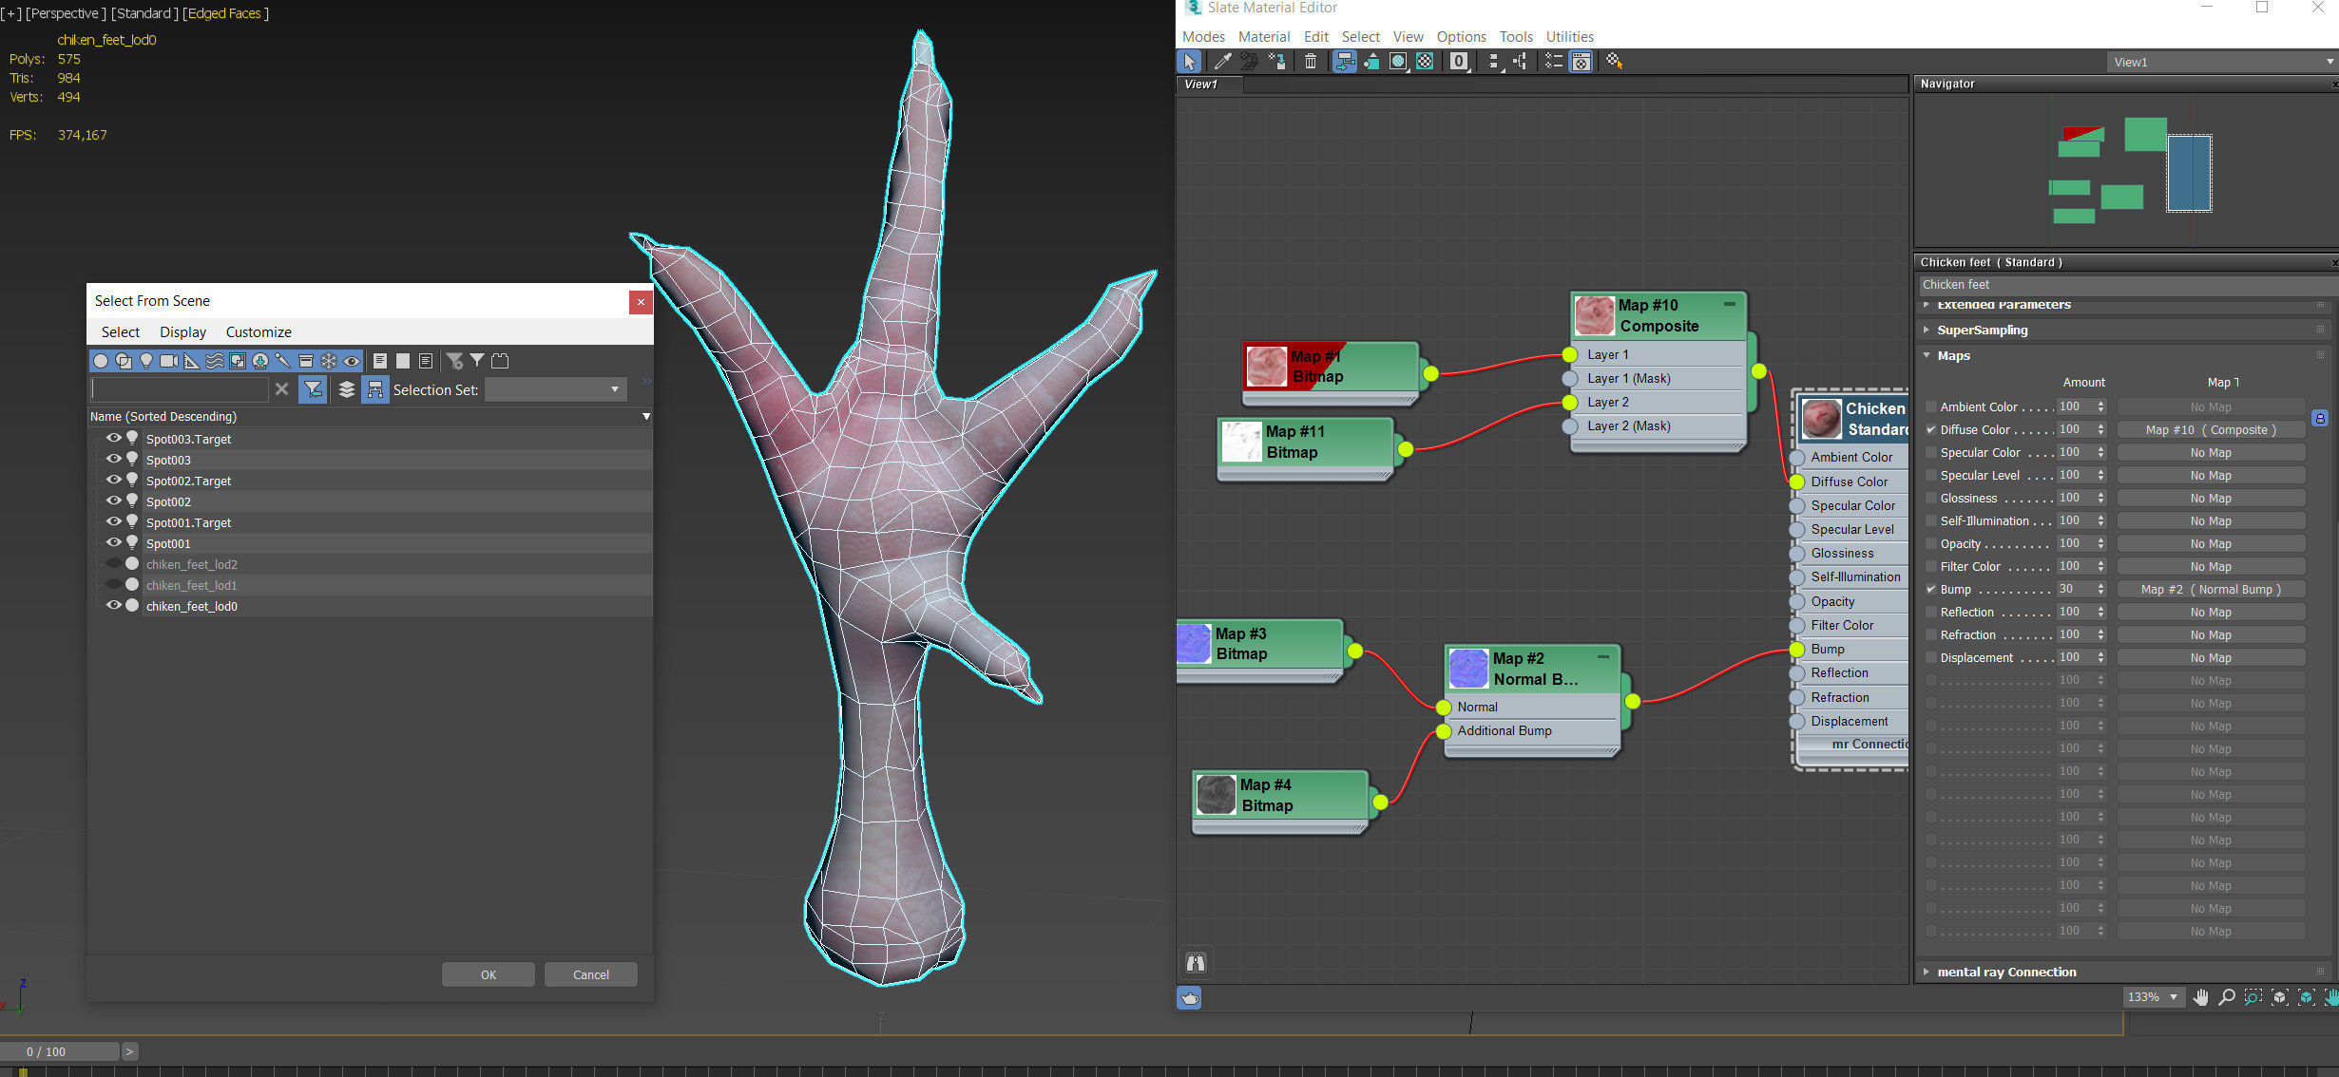Viewport: 2339px width, 1077px height.
Task: Toggle display frozen objects snowflake icon
Action: point(329,361)
